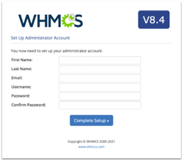Select the Email input field
183x161 pixels.
click(x=100, y=78)
